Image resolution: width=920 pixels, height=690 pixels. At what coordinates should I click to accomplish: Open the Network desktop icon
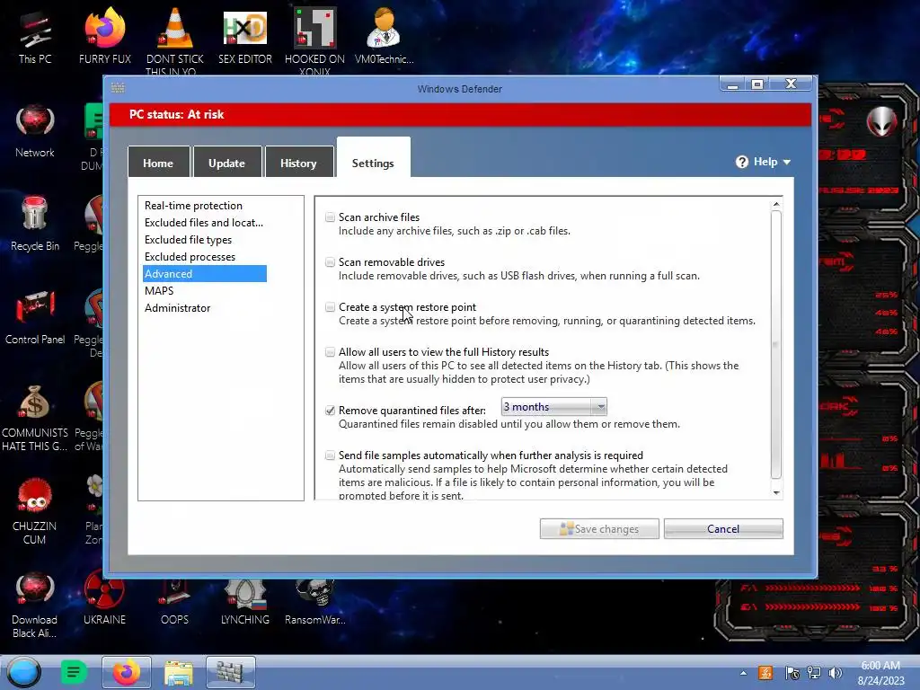point(35,130)
